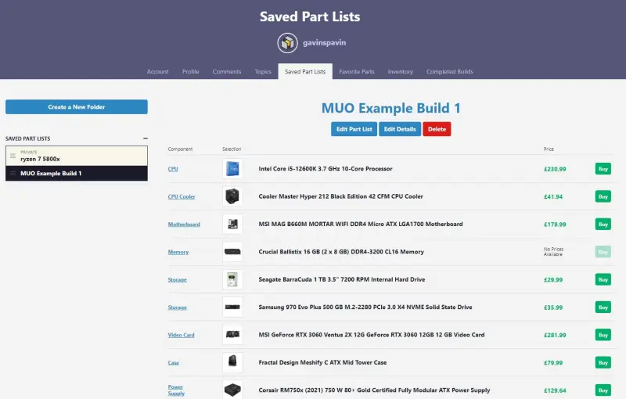
Task: Click Corsair RM750x (2021) product name
Action: tap(374, 390)
